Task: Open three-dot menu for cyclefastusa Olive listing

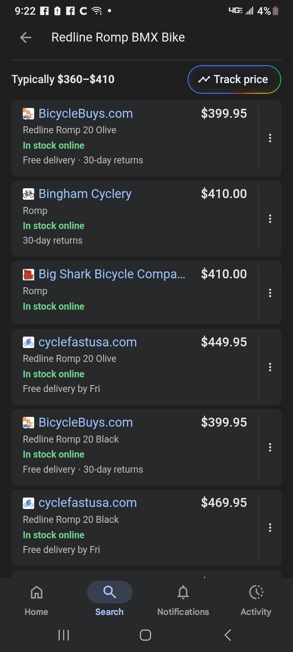Action: (270, 367)
